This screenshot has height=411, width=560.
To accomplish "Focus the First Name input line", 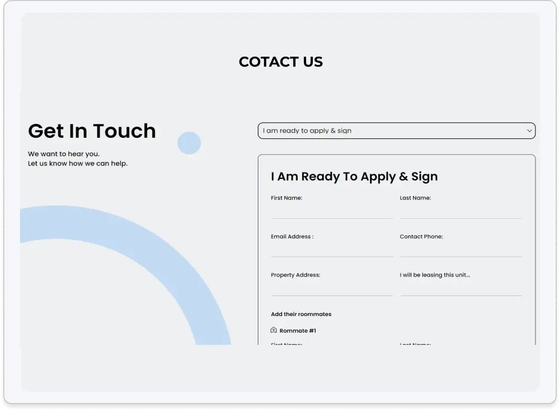I will click(332, 211).
